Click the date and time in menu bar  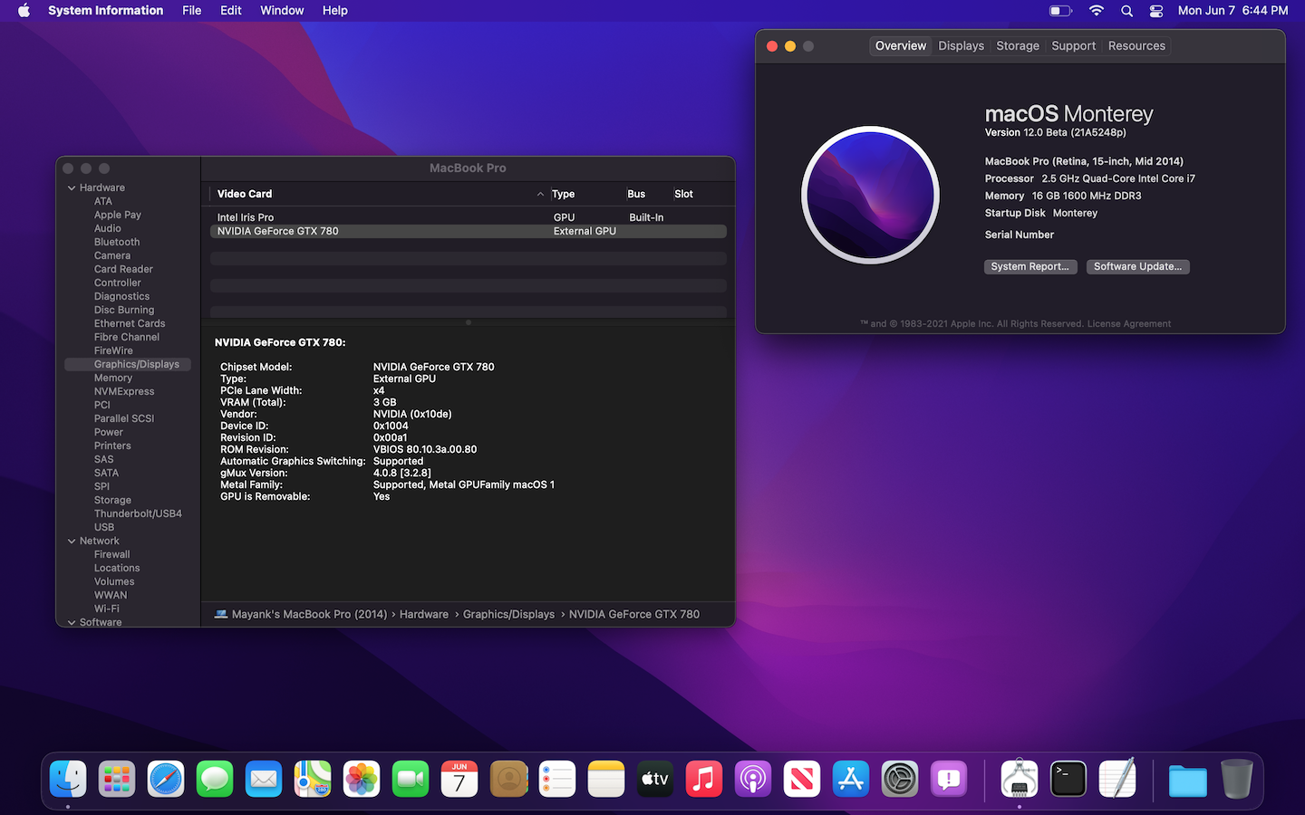(1232, 11)
